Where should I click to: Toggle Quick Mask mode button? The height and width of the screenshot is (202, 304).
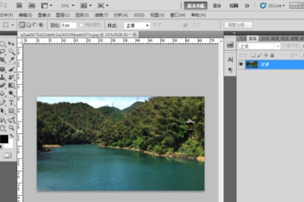(x=7, y=155)
